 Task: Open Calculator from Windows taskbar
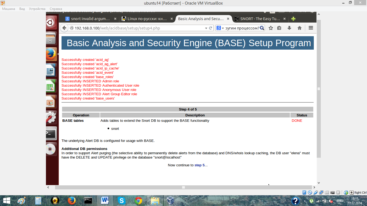38,201
